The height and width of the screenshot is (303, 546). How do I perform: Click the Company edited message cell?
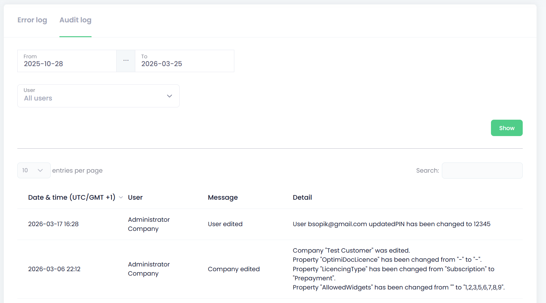(234, 269)
